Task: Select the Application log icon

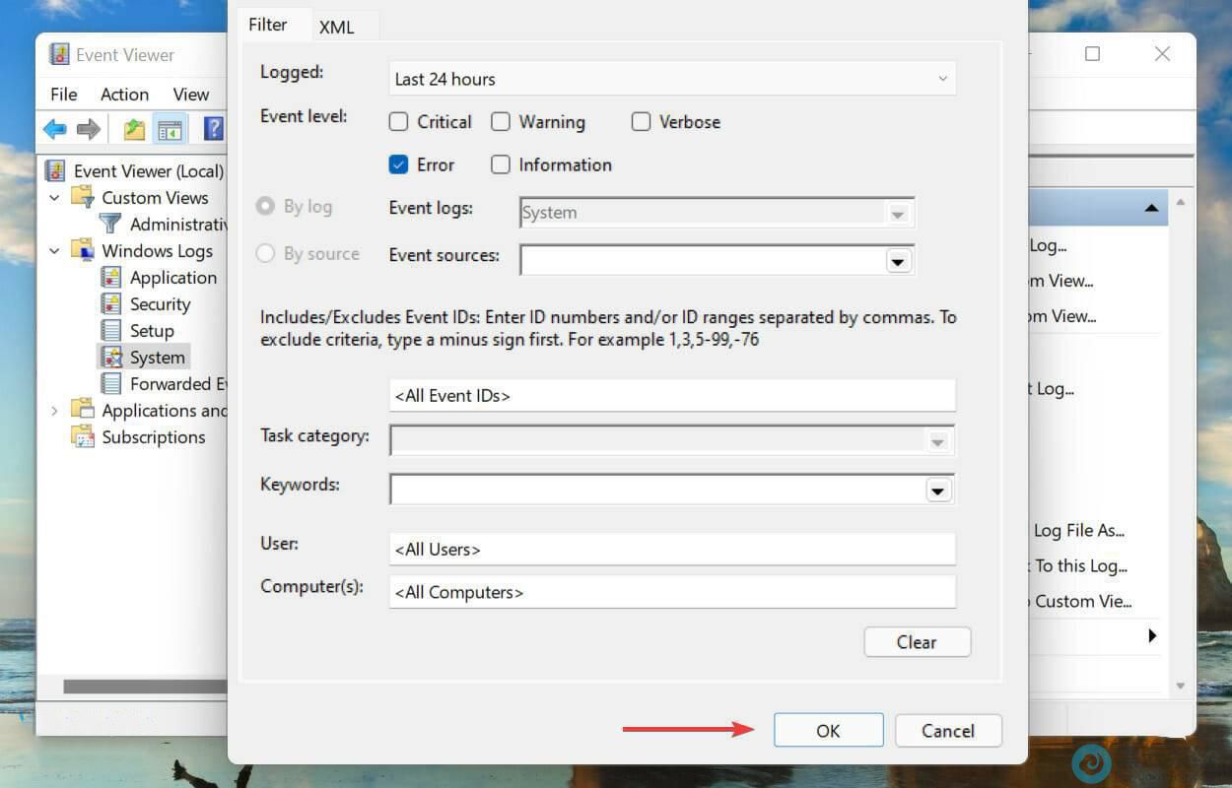Action: tap(112, 278)
